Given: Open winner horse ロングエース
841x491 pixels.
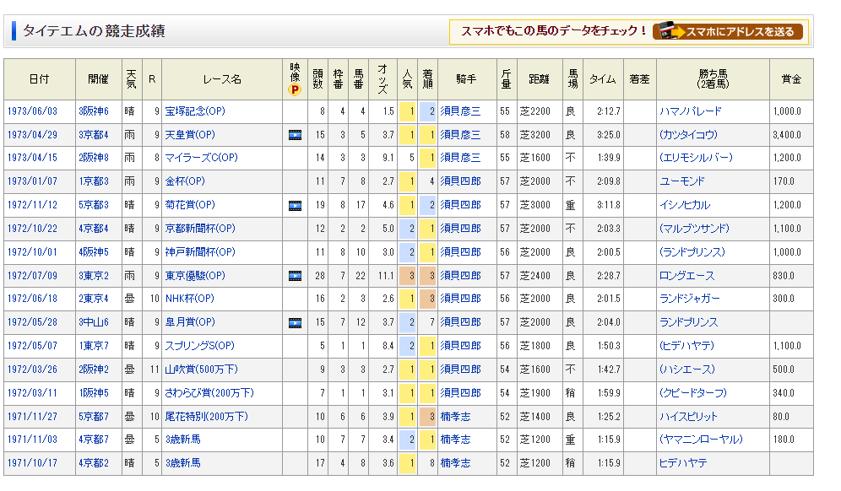Looking at the screenshot, I should (x=687, y=276).
